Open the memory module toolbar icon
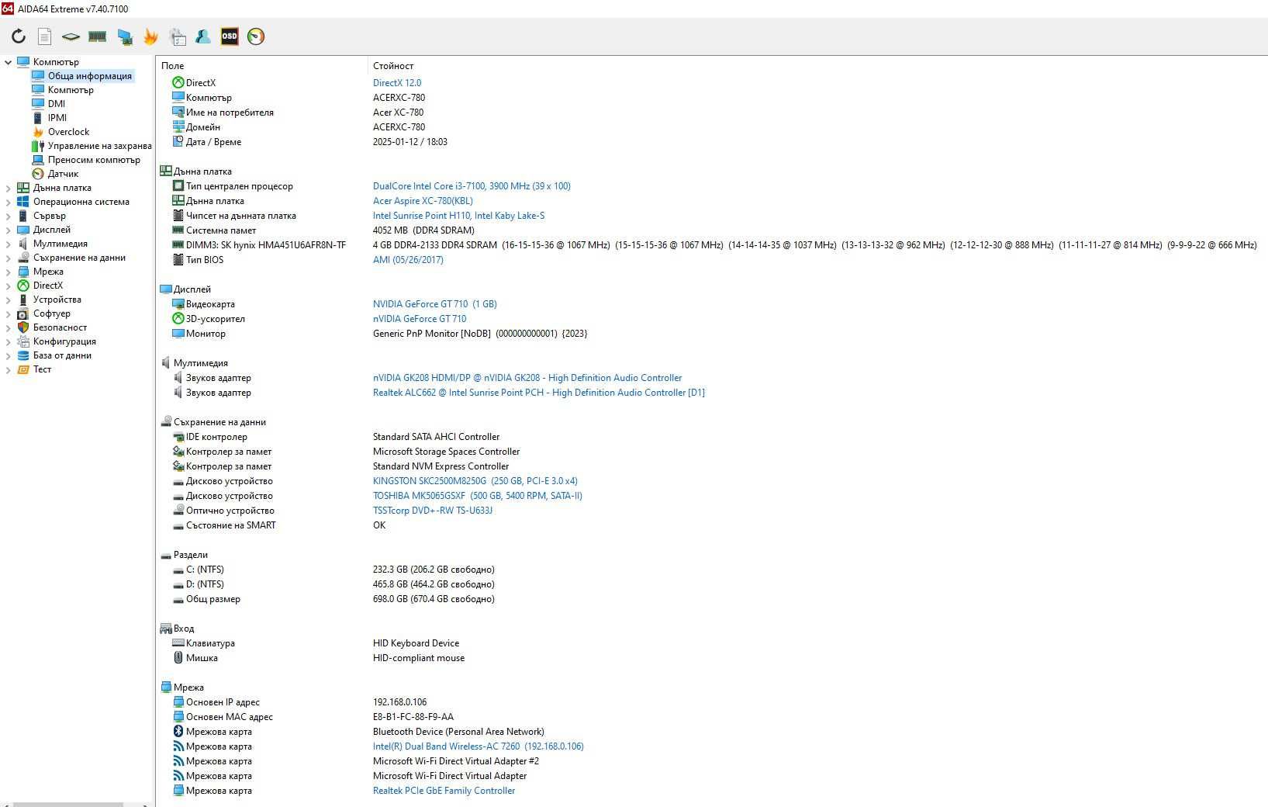 (x=97, y=36)
